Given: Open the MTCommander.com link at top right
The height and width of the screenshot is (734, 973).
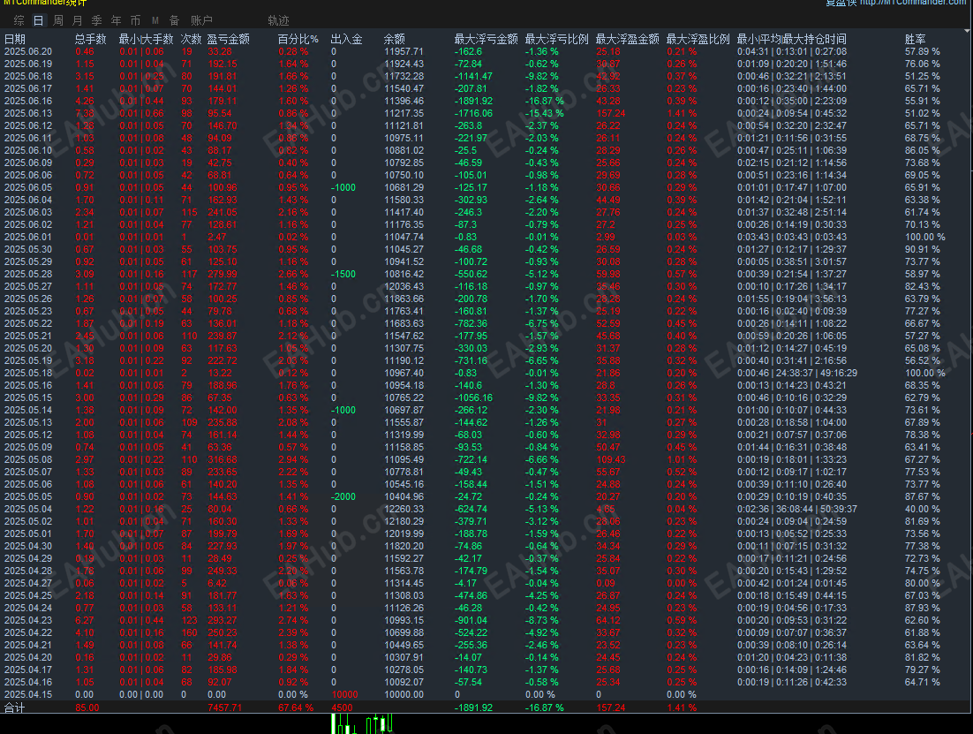Looking at the screenshot, I should 913,3.
